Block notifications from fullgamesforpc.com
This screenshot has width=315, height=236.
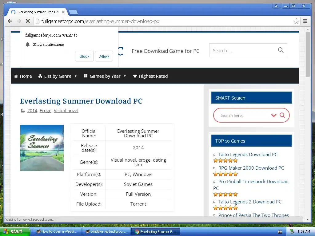click(84, 56)
